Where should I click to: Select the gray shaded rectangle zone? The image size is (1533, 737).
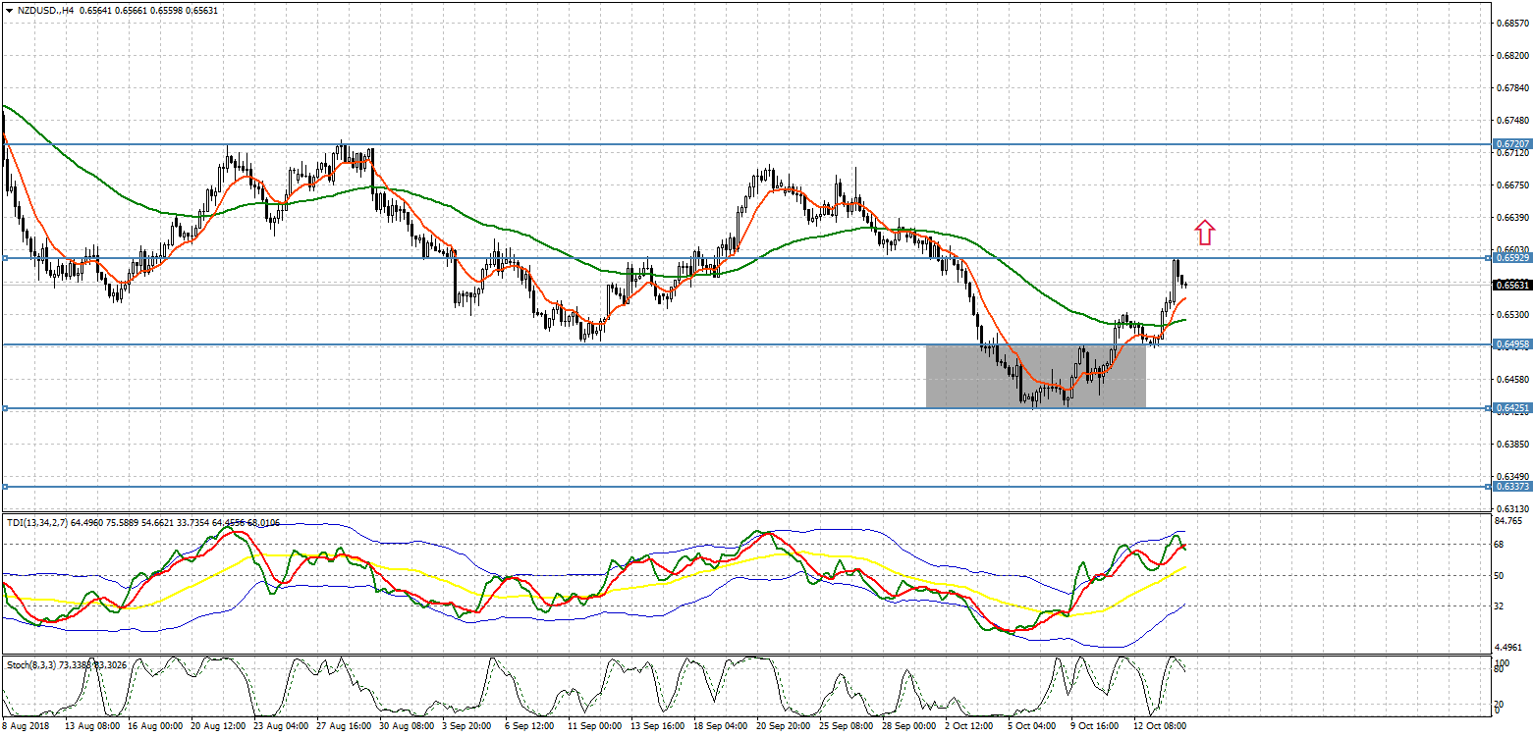coord(1035,376)
